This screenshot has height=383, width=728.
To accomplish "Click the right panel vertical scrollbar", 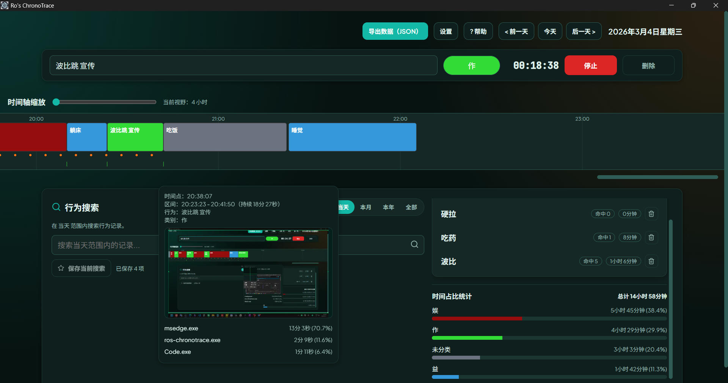I will pyautogui.click(x=671, y=299).
